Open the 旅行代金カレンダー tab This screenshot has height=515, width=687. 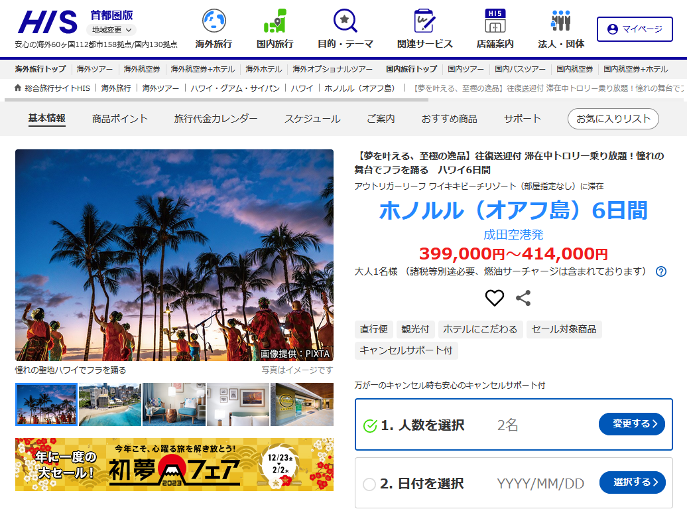point(216,119)
